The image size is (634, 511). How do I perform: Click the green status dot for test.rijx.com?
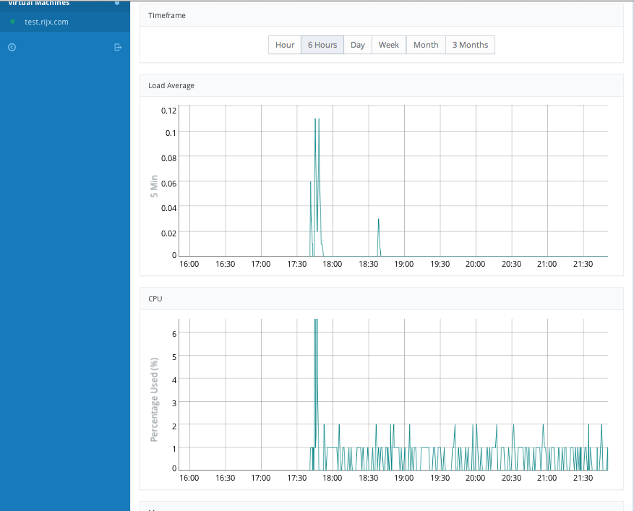12,22
